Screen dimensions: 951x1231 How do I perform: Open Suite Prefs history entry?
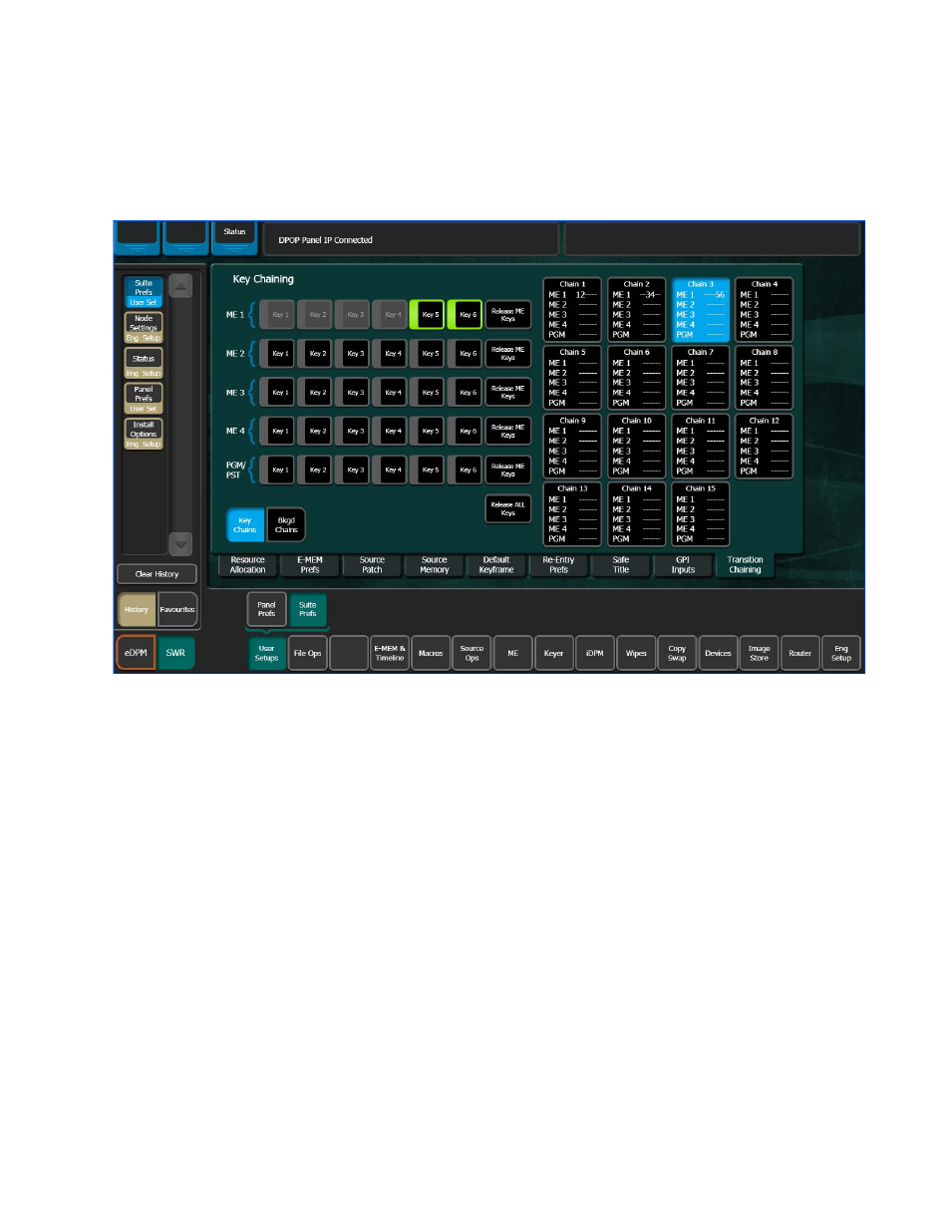click(144, 293)
